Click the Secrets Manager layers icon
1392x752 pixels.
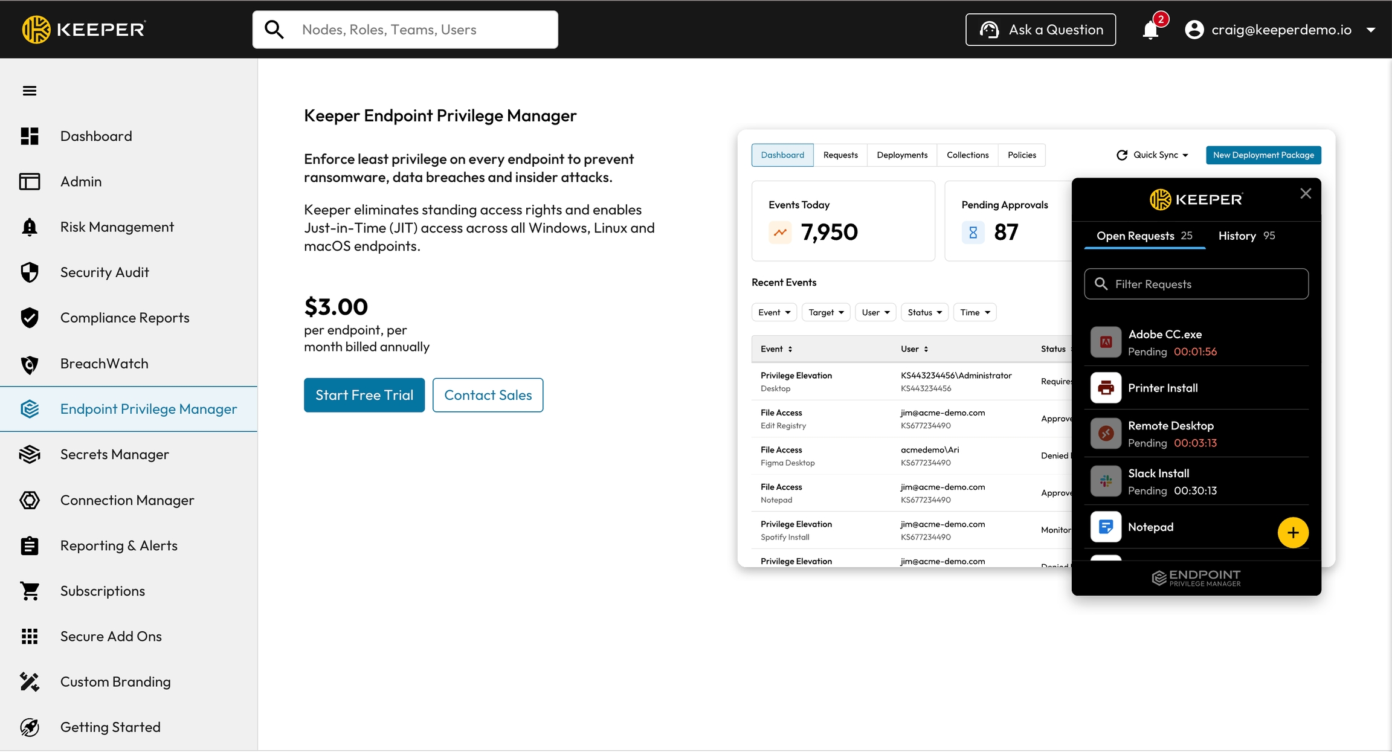(29, 454)
